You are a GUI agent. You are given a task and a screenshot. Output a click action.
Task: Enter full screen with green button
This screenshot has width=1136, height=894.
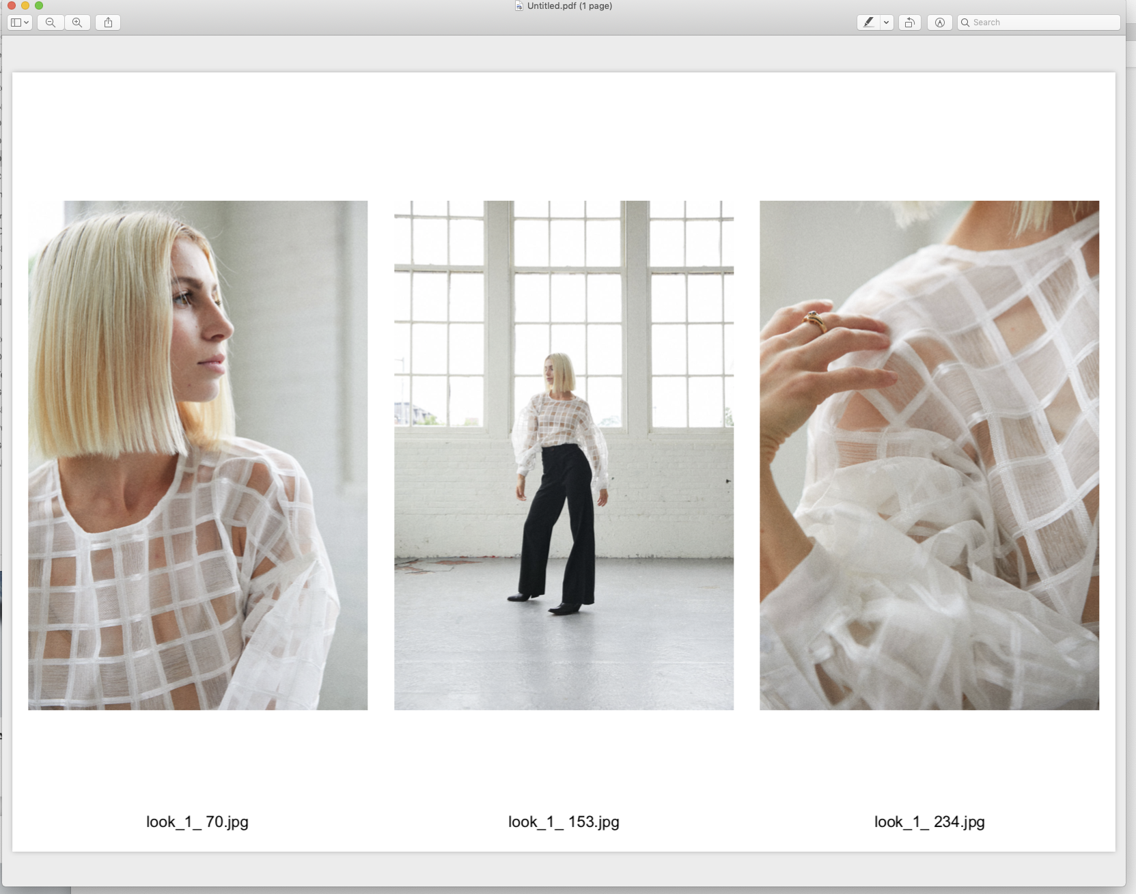[39, 5]
